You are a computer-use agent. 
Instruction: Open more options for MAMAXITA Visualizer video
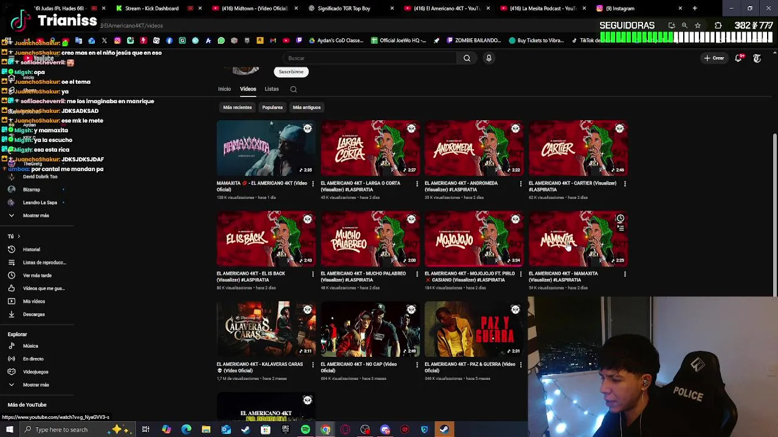[x=625, y=274]
